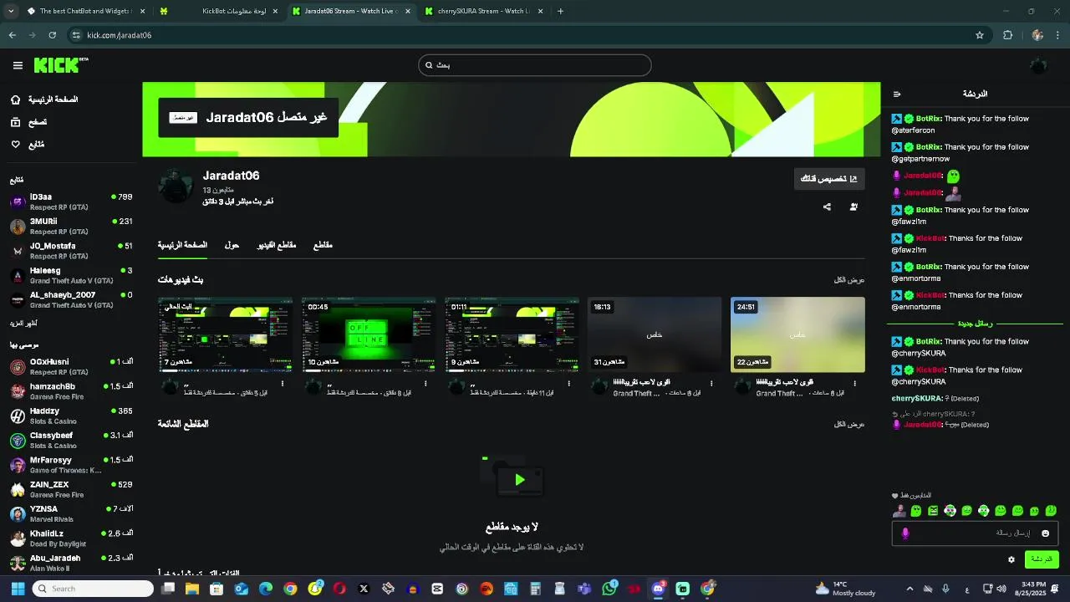Show hidden system tray icons

(909, 589)
